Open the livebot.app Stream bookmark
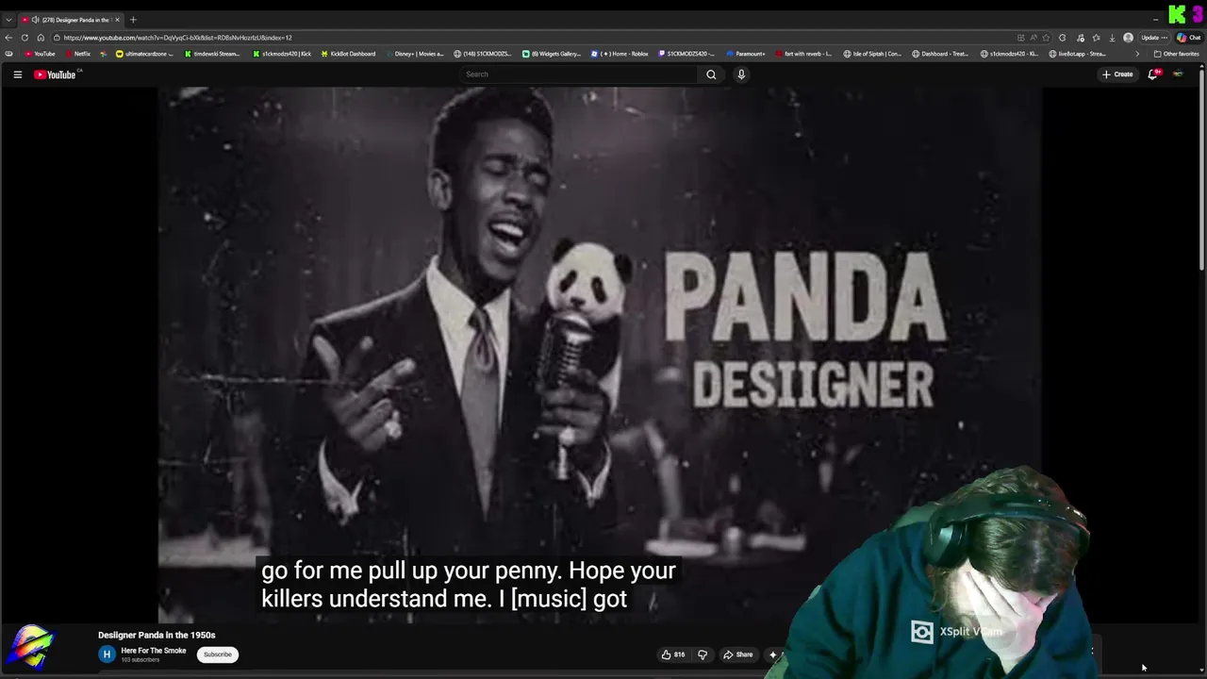This screenshot has width=1207, height=679. tap(1077, 54)
